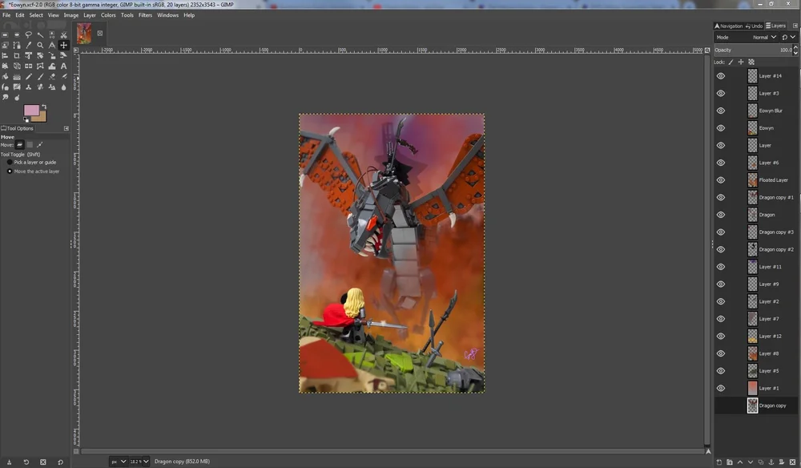Select the Paintbrush tool
This screenshot has height=468, width=801.
[x=42, y=75]
